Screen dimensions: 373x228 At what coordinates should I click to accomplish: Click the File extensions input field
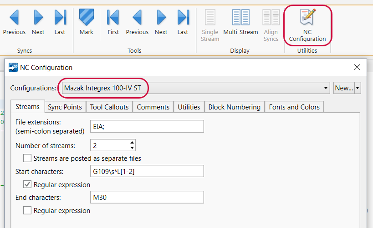pyautogui.click(x=147, y=126)
